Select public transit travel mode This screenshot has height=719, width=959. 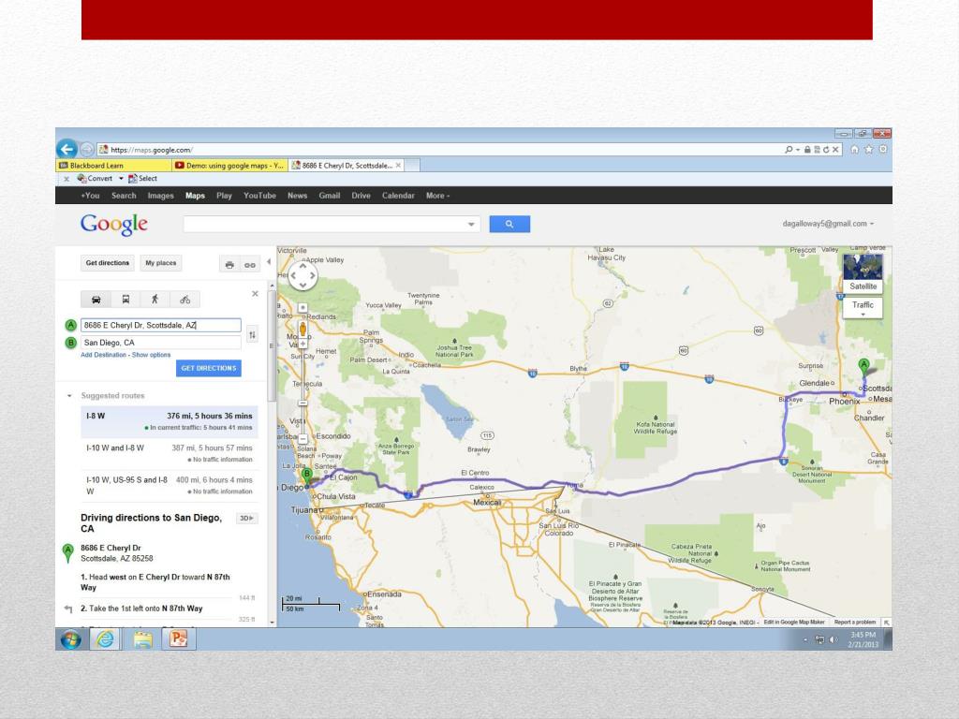(x=126, y=300)
